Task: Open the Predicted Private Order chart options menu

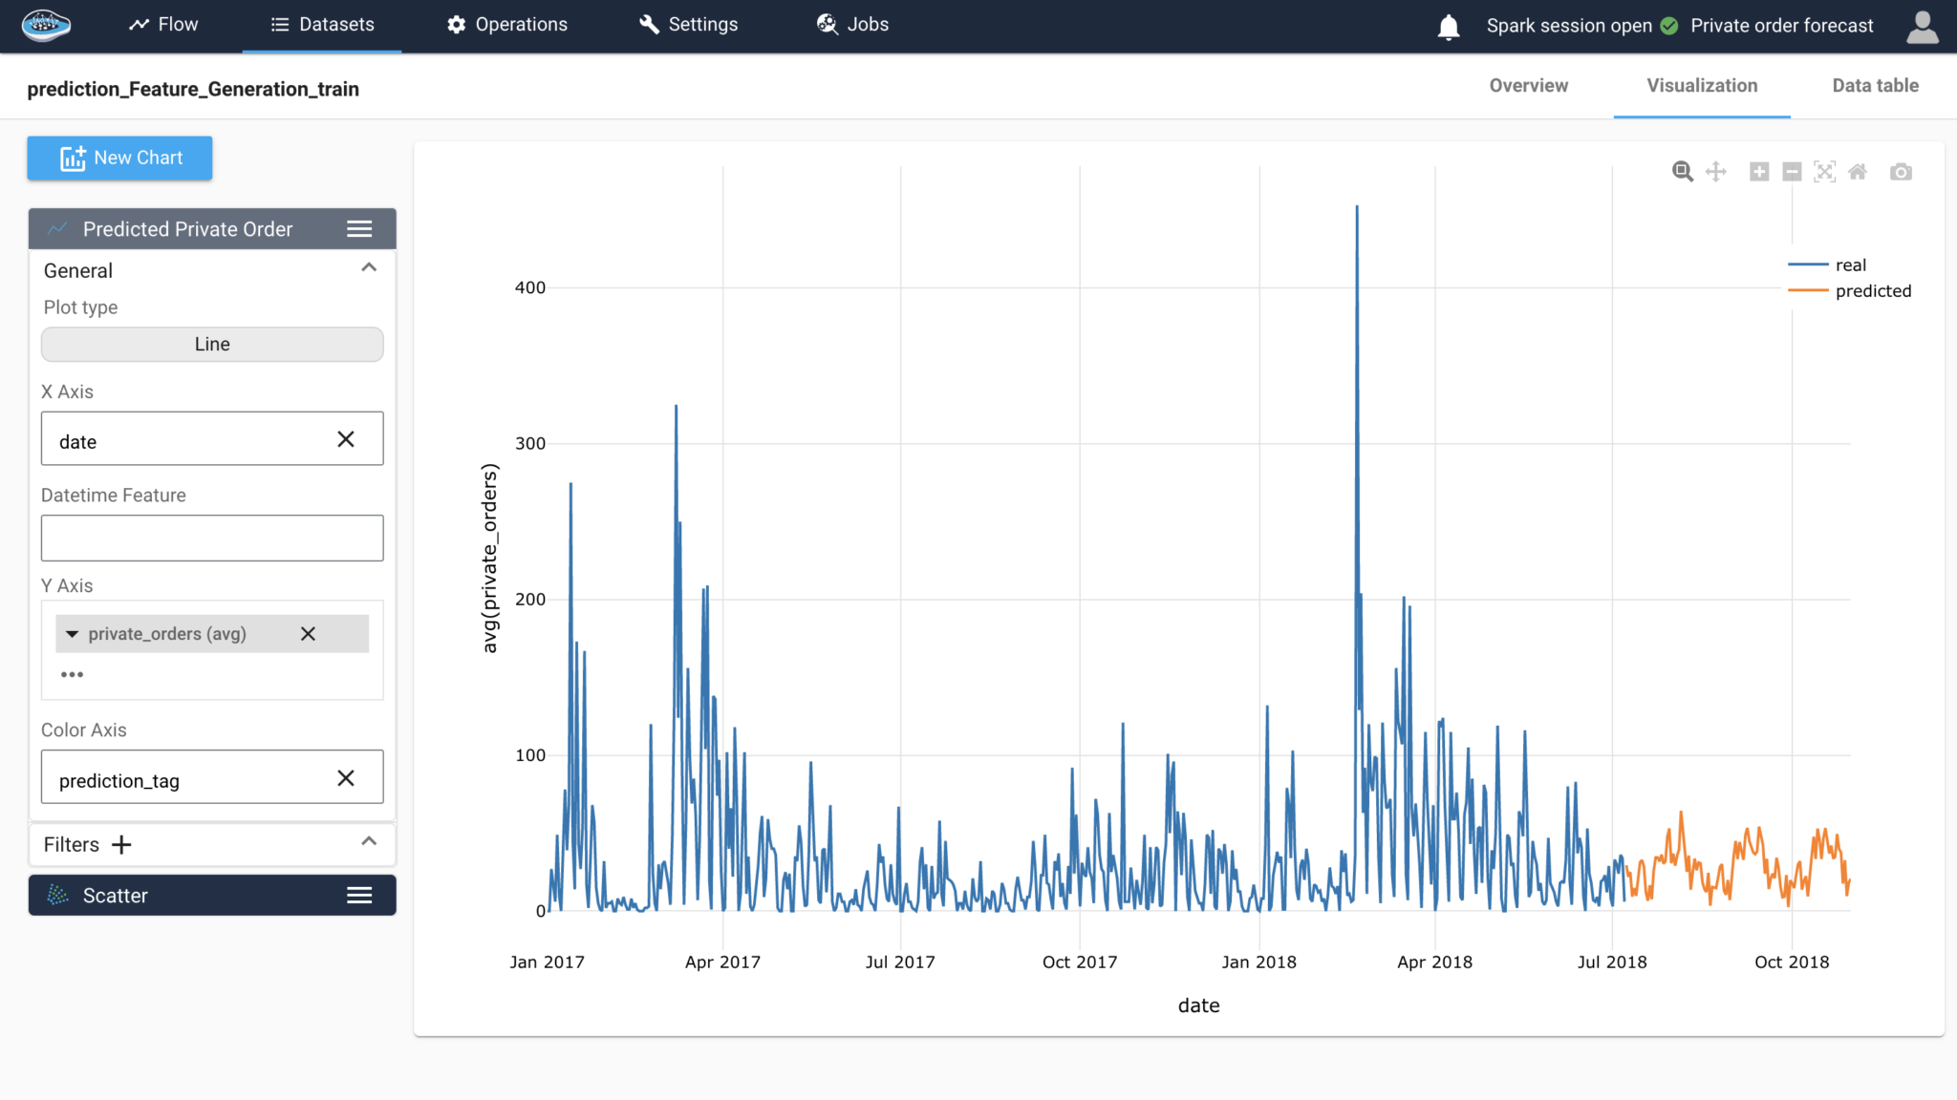Action: tap(360, 228)
